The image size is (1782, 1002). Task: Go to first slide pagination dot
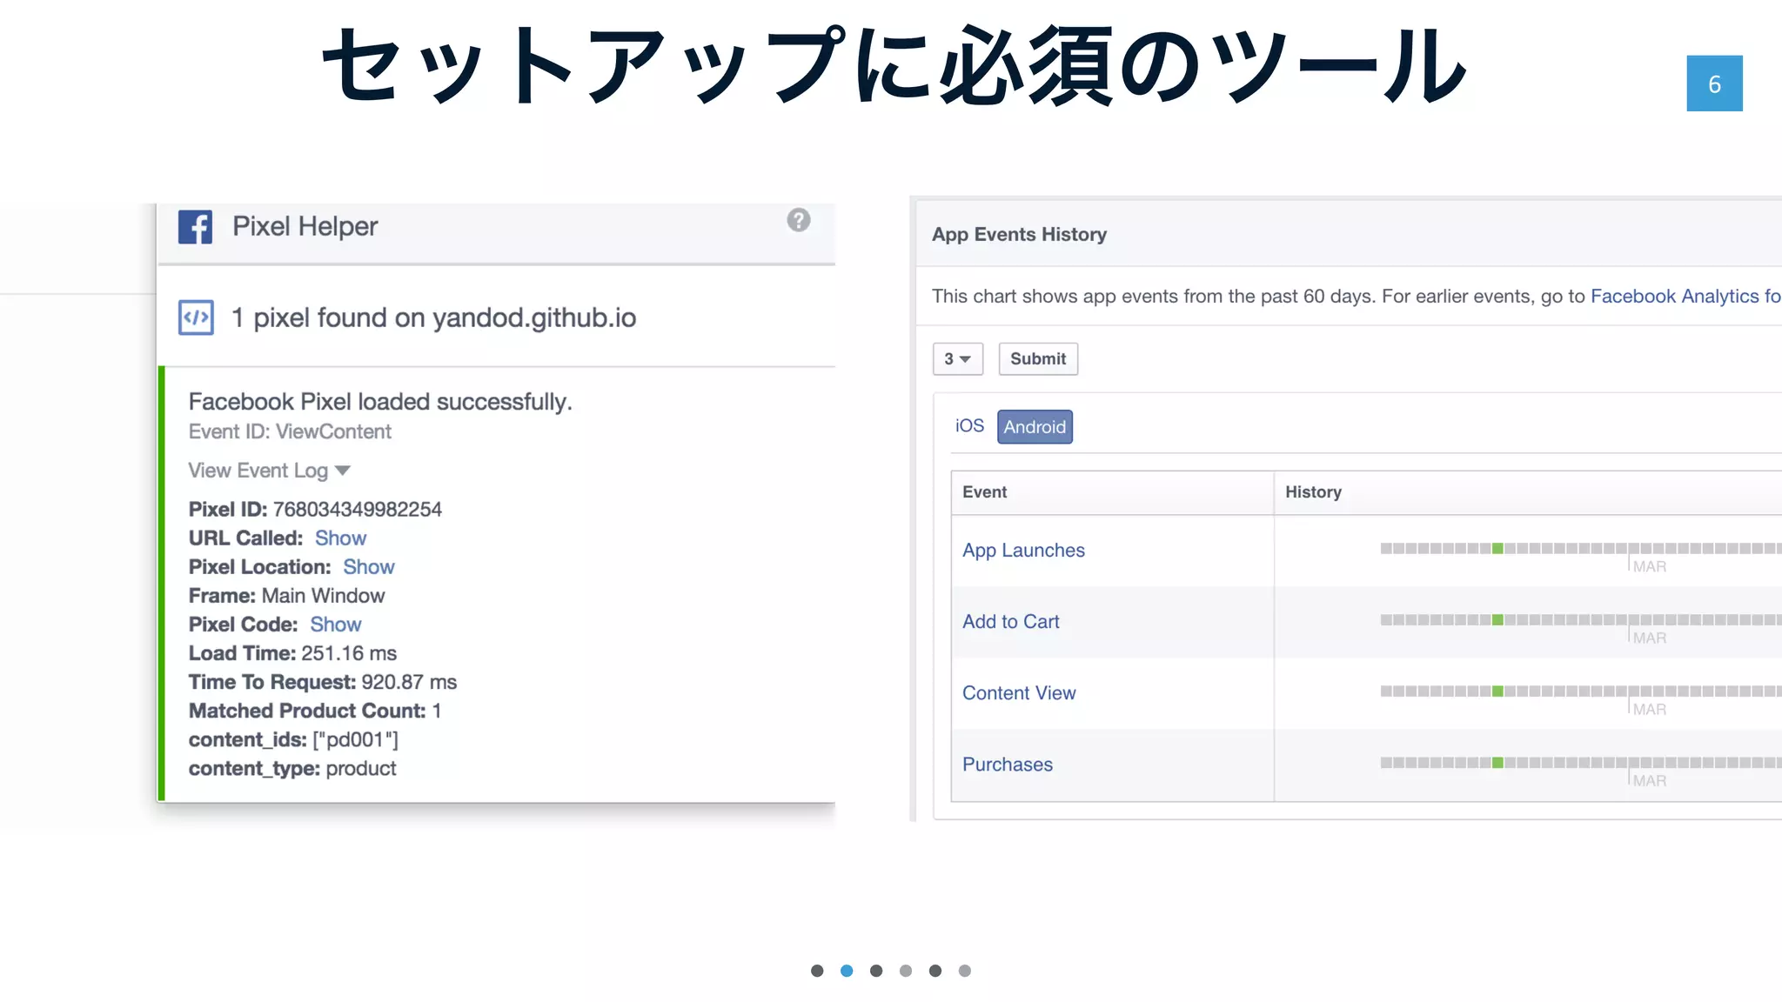click(x=817, y=971)
